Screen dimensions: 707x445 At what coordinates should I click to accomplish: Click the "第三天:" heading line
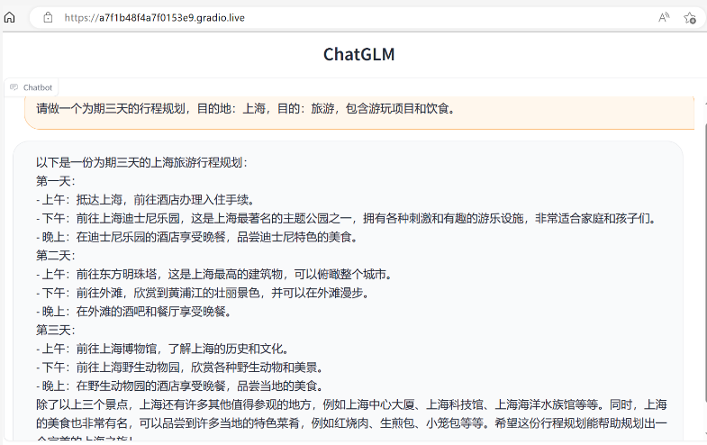(x=56, y=330)
